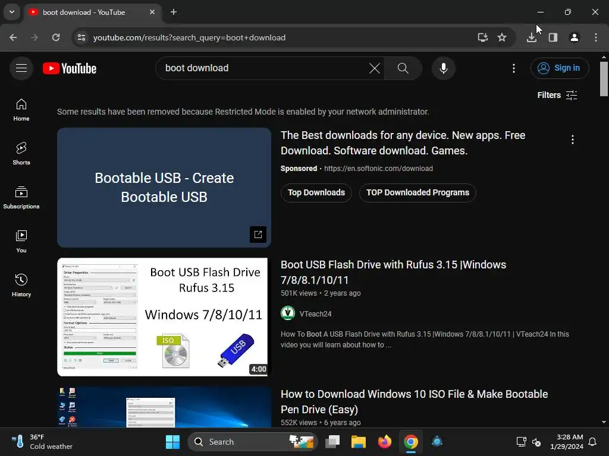Screen dimensions: 609x456
Task: Open File Explorer from the taskbar
Action: [x=358, y=442]
